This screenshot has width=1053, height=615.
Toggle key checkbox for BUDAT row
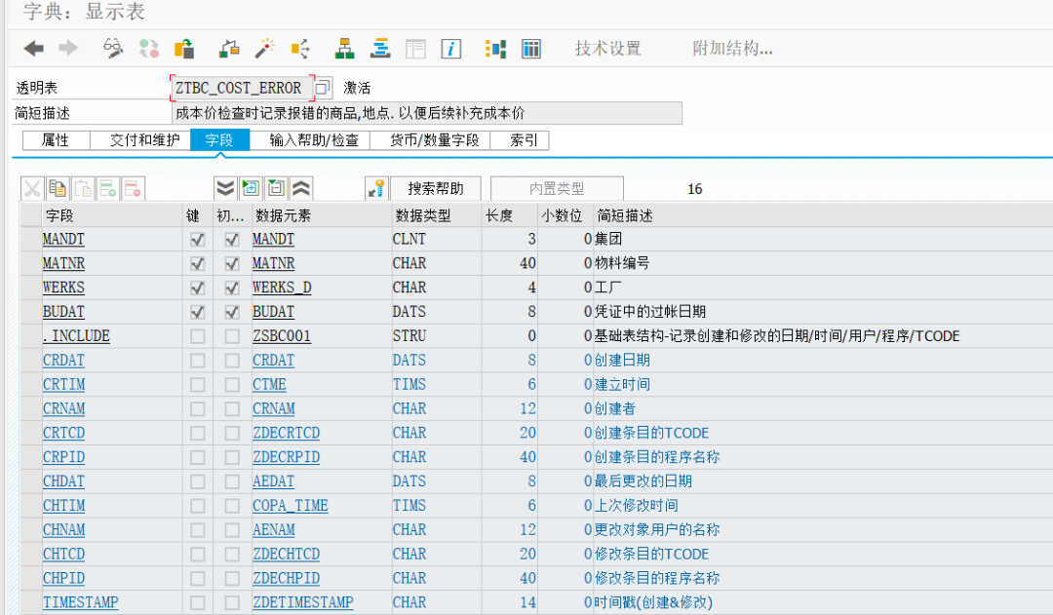[x=197, y=312]
